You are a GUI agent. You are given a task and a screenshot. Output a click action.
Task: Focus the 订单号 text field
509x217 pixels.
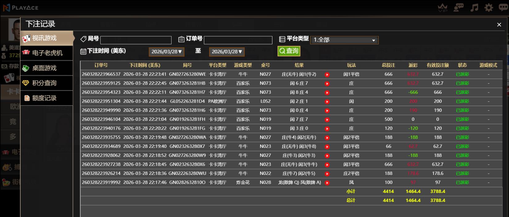pos(238,40)
